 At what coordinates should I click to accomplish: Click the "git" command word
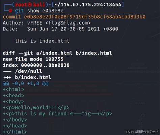(19, 11)
